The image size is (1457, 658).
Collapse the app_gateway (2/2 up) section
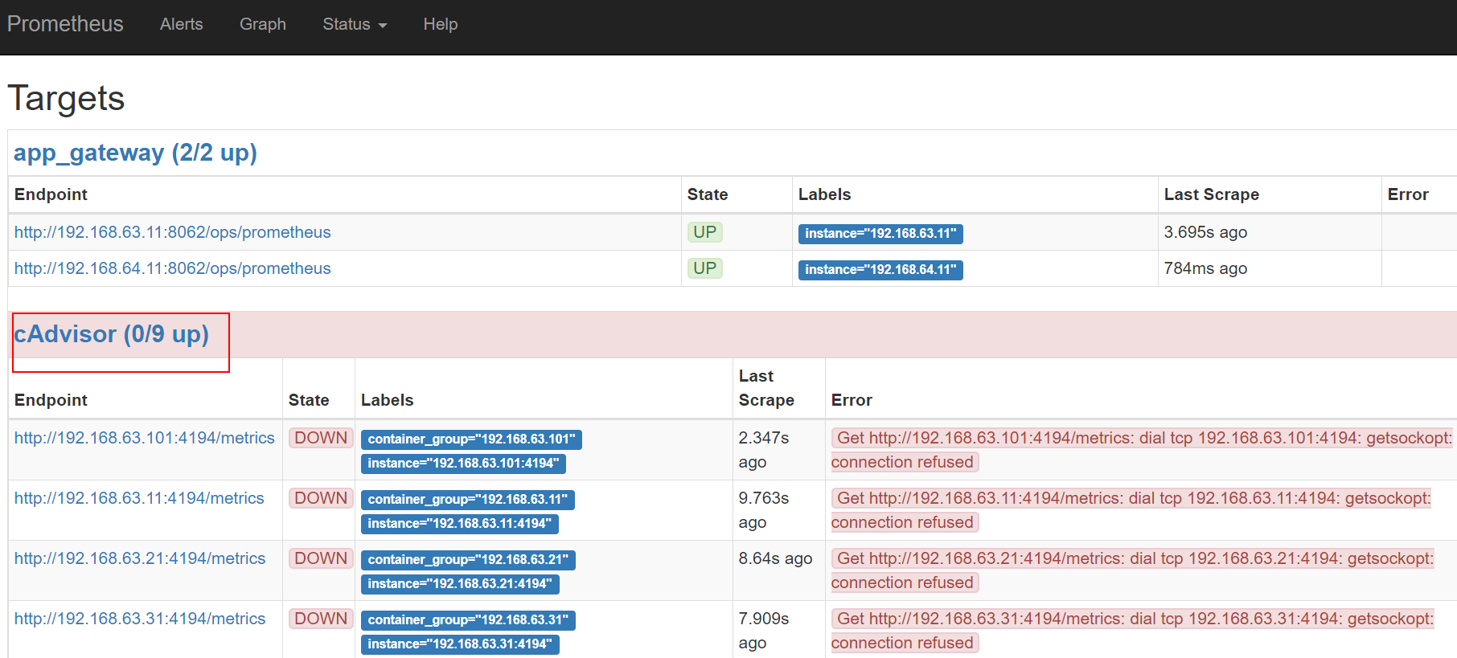coord(135,153)
